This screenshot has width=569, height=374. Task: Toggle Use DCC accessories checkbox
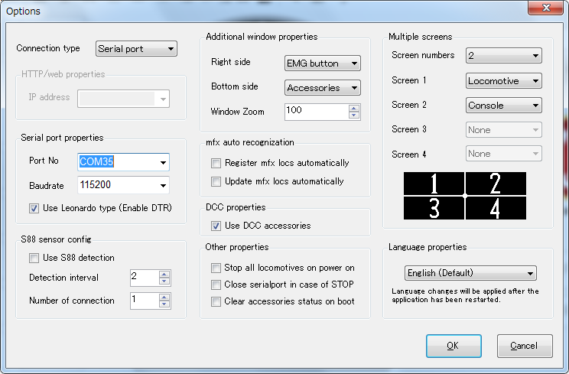click(x=216, y=226)
